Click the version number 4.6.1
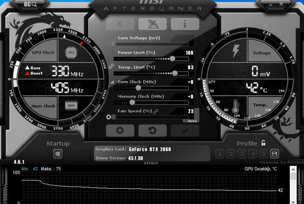Screen dimensions: 304x204 click(x=19, y=162)
